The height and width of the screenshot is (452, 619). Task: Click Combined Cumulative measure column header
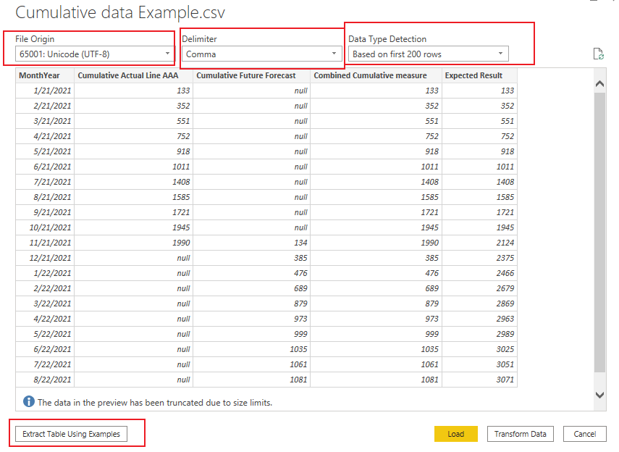pos(376,75)
